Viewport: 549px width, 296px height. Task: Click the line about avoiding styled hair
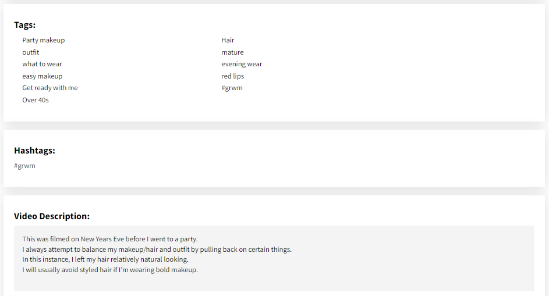(x=110, y=270)
